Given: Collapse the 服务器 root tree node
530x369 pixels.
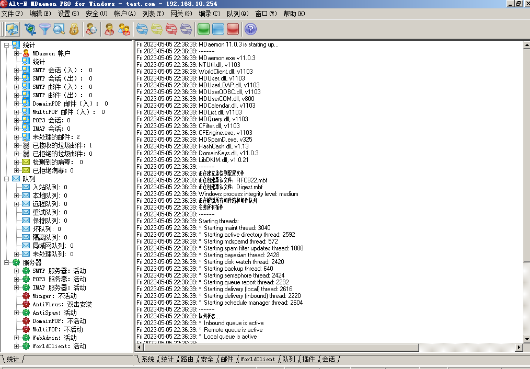Looking at the screenshot, I should tap(6, 262).
